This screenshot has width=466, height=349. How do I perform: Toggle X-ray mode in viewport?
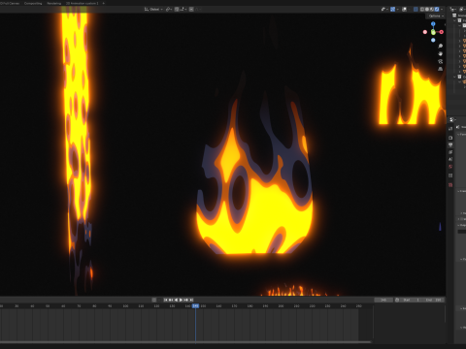(x=416, y=10)
